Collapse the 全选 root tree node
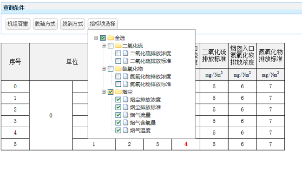Screen dimensions: 302x170 coord(96,38)
